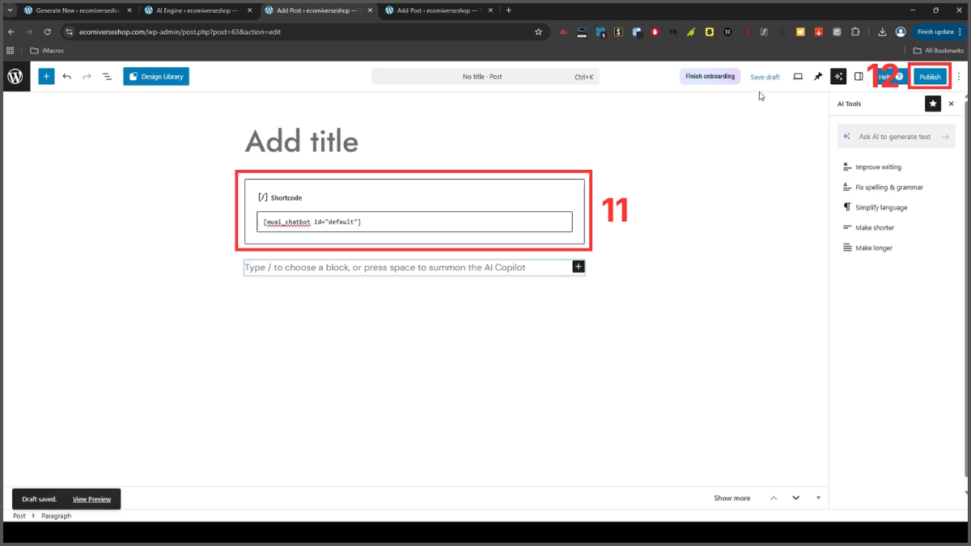Choose Fix spelling & grammar
The image size is (971, 546).
[x=883, y=187]
